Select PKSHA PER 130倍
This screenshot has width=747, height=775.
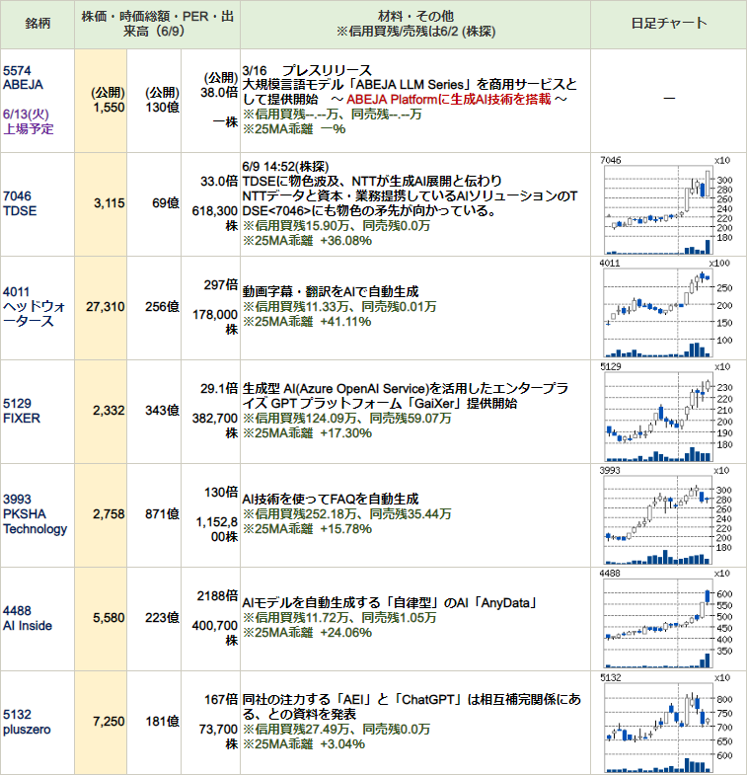tap(221, 493)
